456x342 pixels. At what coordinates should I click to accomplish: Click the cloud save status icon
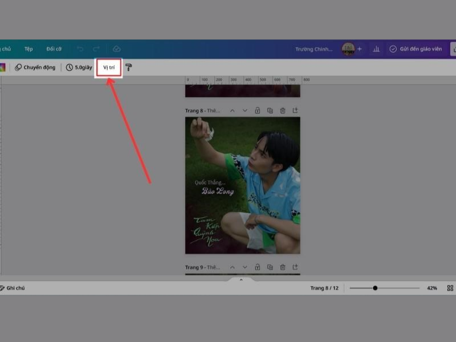tap(117, 49)
